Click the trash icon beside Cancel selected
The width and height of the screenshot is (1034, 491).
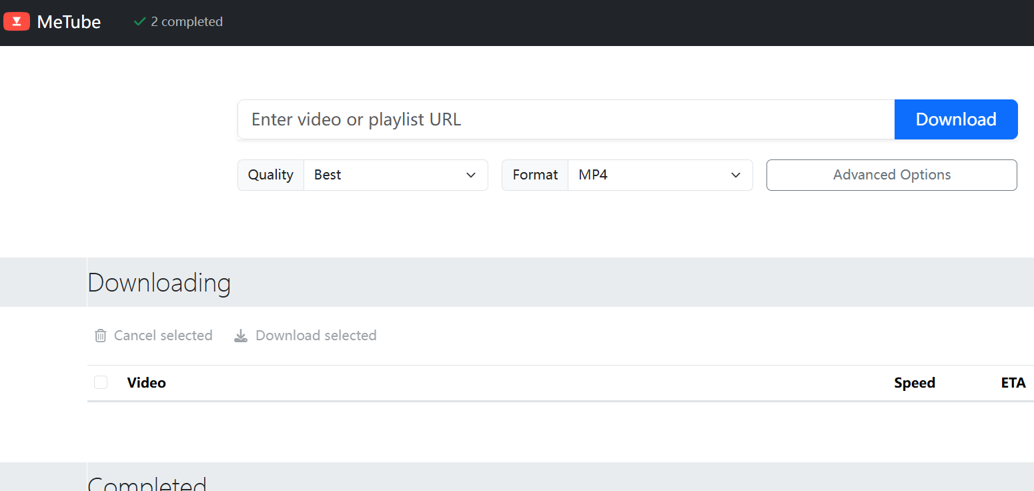click(101, 336)
